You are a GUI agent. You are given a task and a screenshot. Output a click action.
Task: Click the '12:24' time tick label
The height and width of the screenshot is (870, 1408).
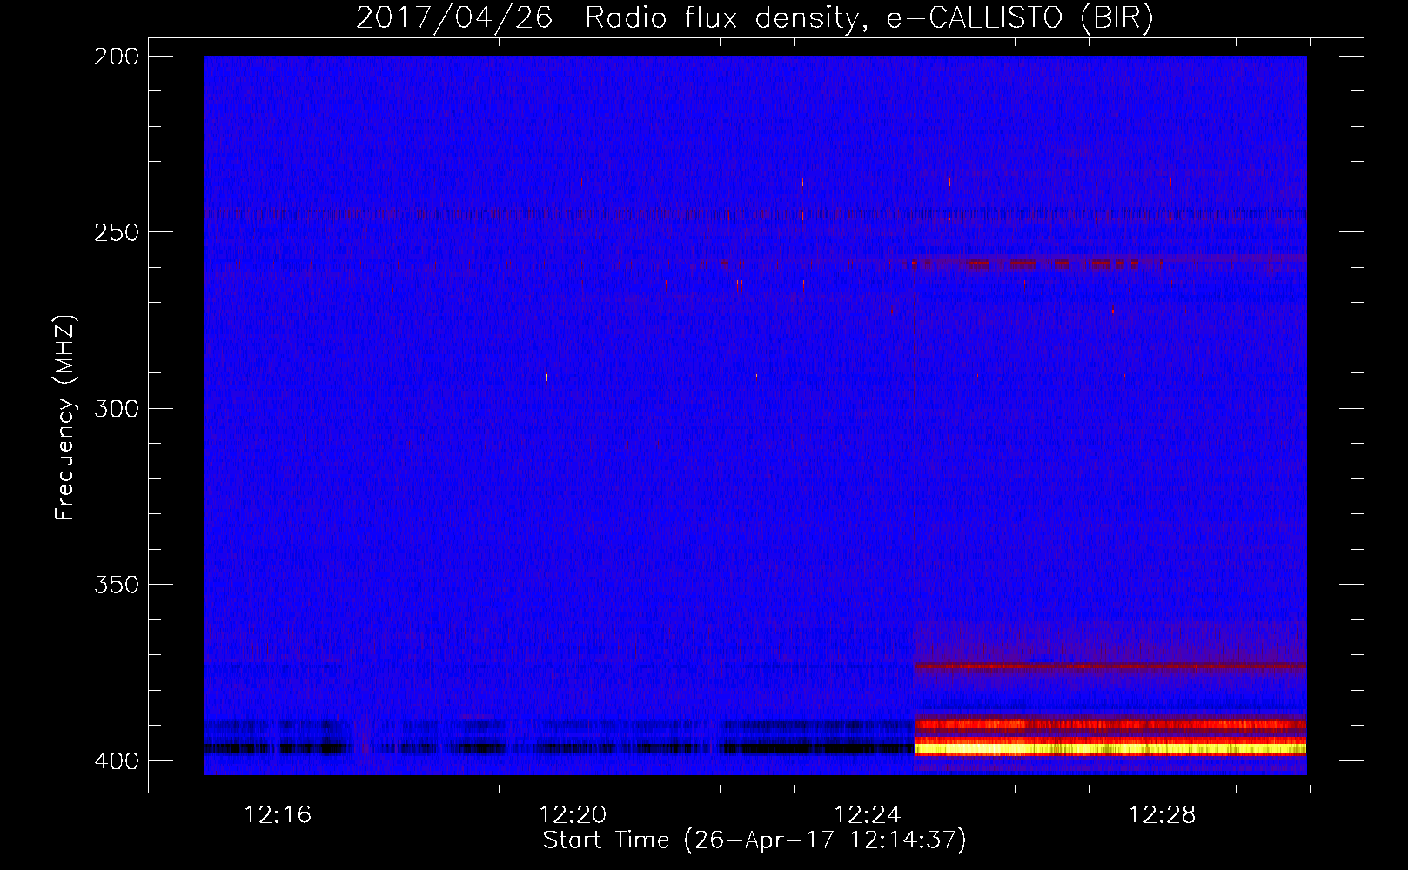(868, 815)
